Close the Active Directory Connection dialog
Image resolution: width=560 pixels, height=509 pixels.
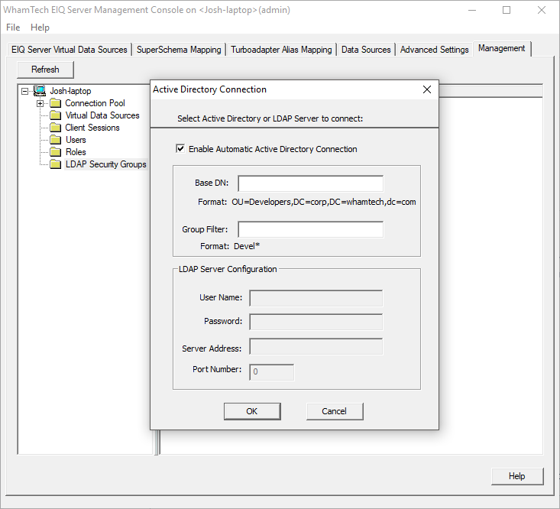coord(427,89)
